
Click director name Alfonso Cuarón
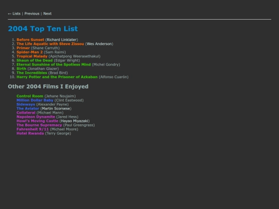[x=114, y=77]
